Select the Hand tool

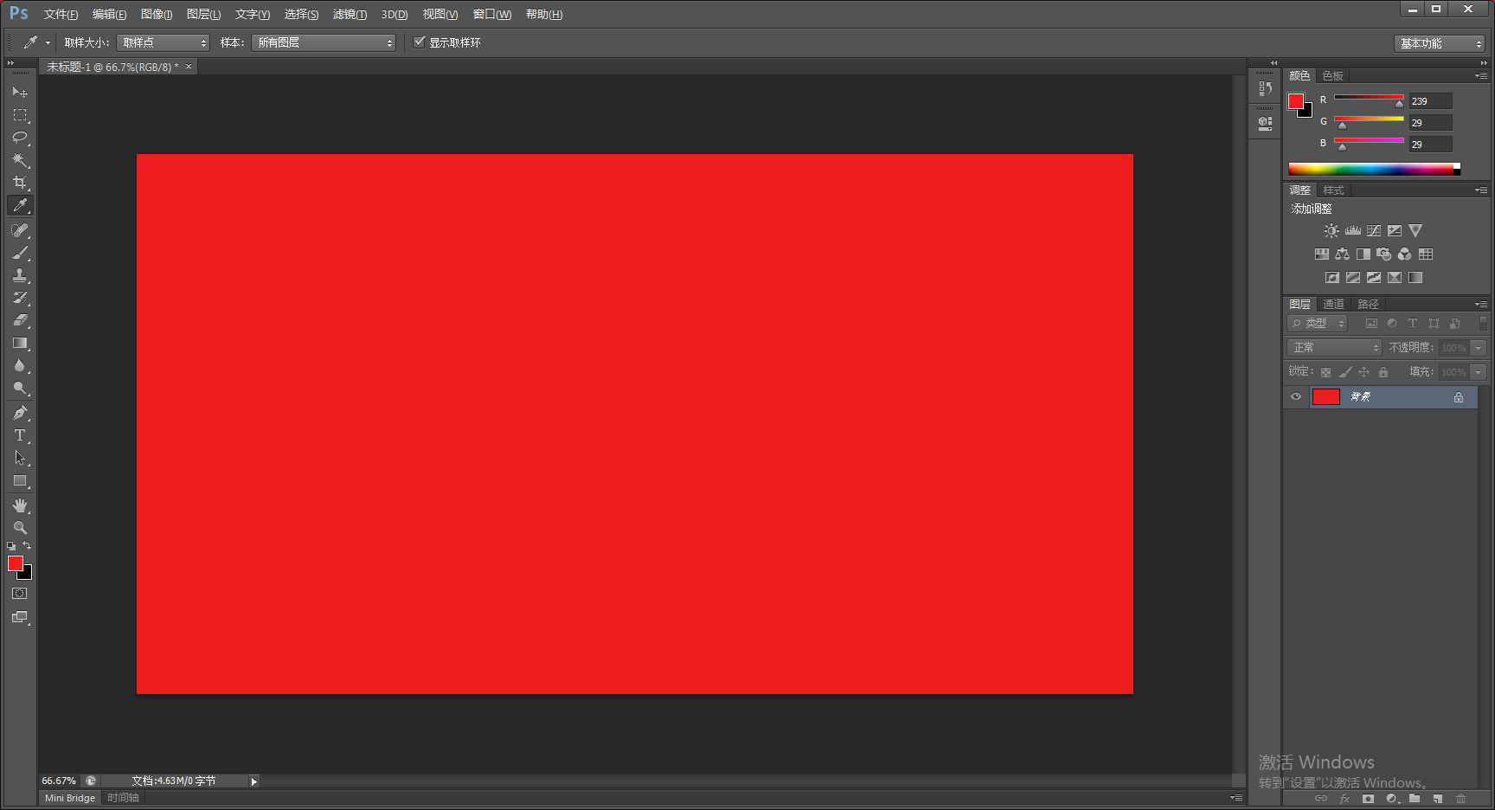(x=20, y=505)
